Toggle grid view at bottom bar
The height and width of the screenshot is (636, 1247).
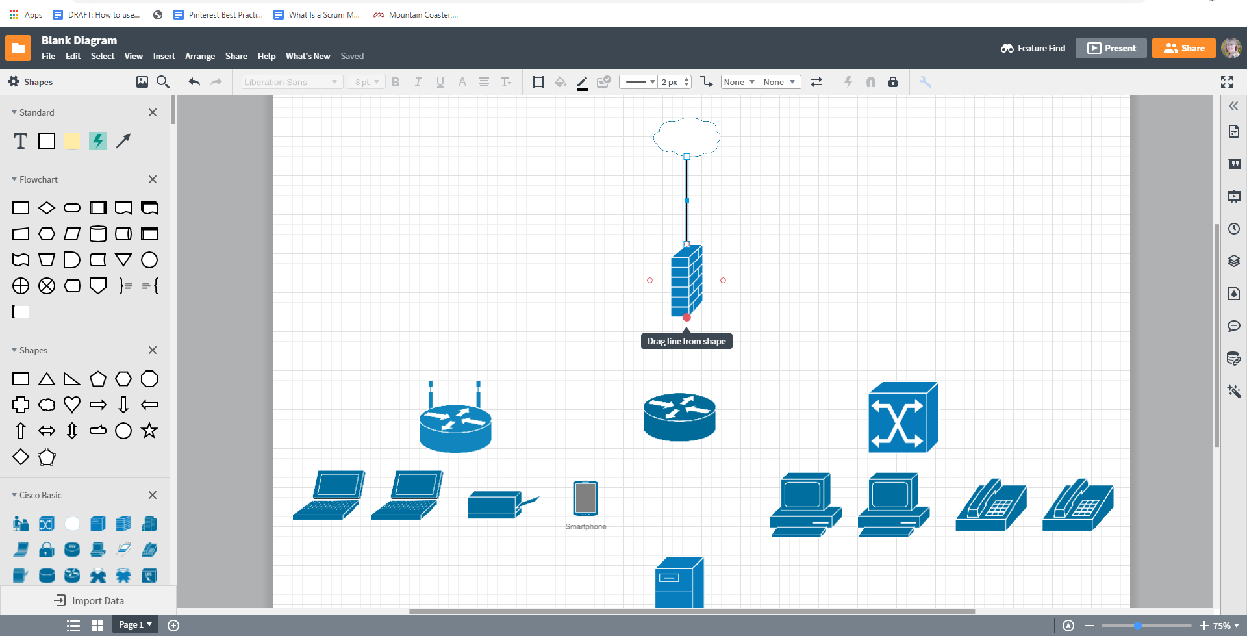pyautogui.click(x=97, y=626)
